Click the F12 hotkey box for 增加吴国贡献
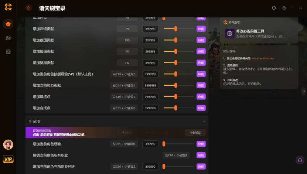 click(127, 63)
